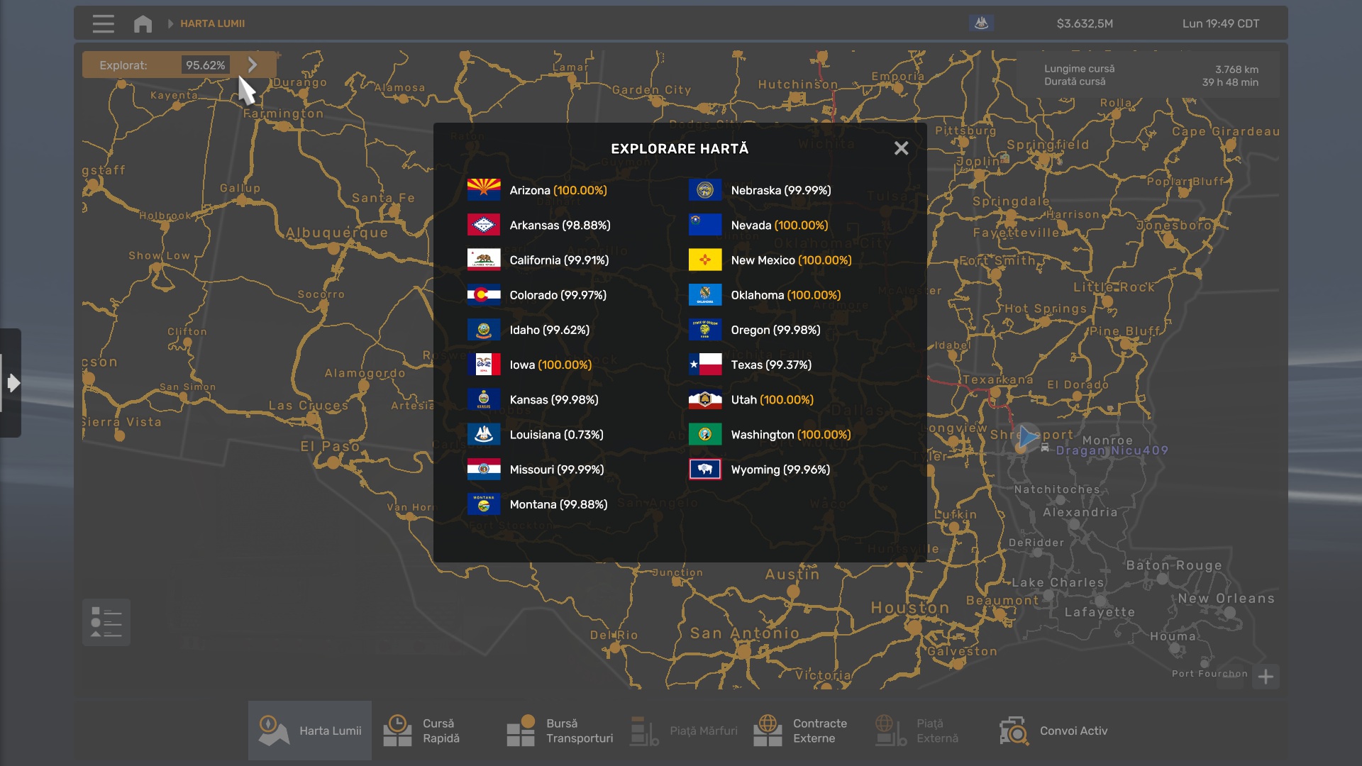This screenshot has height=766, width=1362.
Task: Open the Bursă Transporturi tab
Action: click(560, 731)
